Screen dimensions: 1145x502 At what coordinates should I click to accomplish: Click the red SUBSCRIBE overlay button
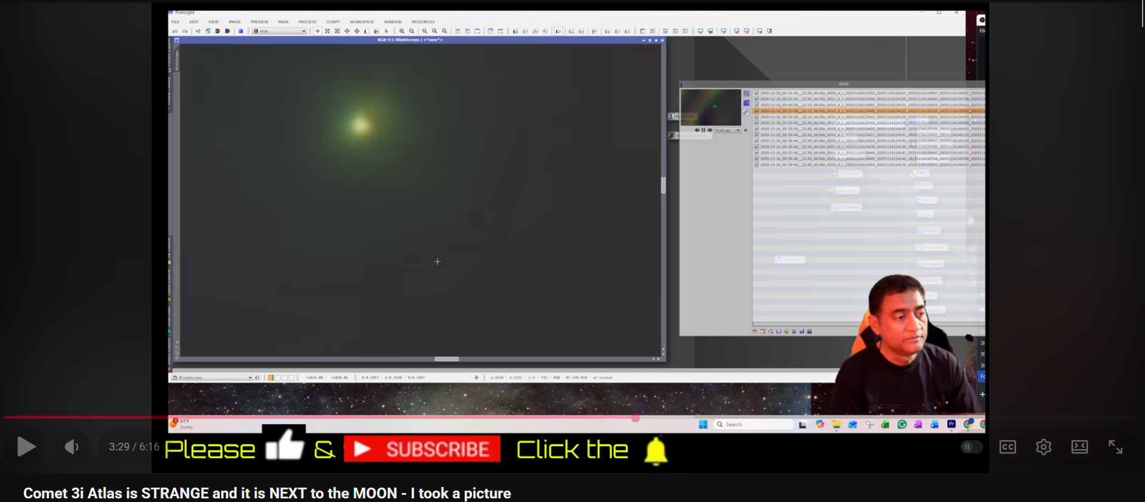(422, 449)
